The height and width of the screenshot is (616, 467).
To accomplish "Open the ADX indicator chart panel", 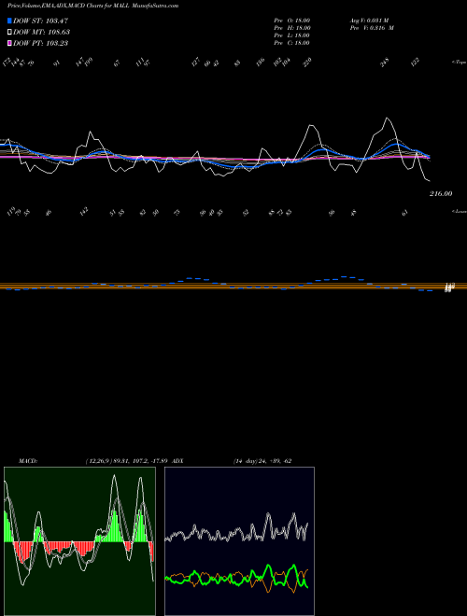I will pos(239,541).
